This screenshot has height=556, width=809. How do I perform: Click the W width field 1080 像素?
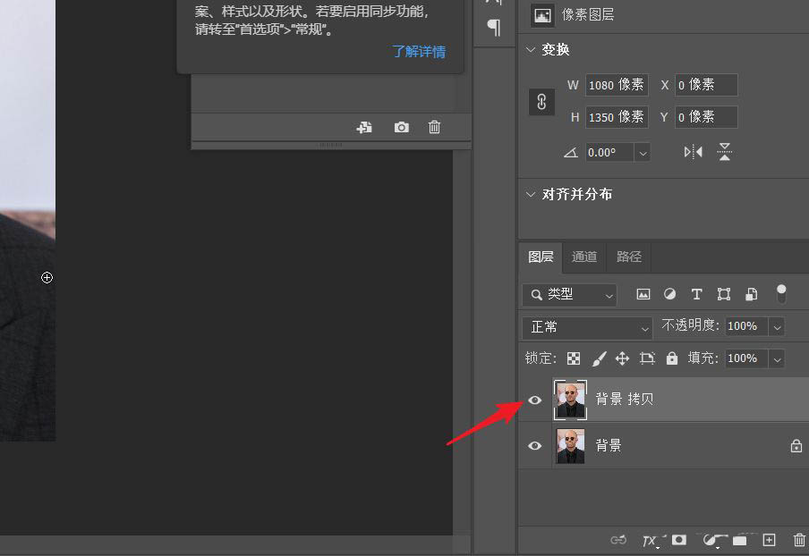click(617, 85)
